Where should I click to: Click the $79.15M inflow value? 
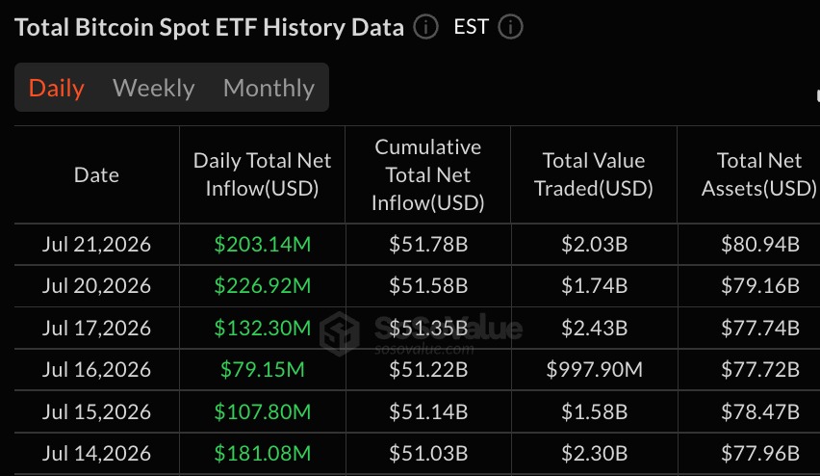262,369
